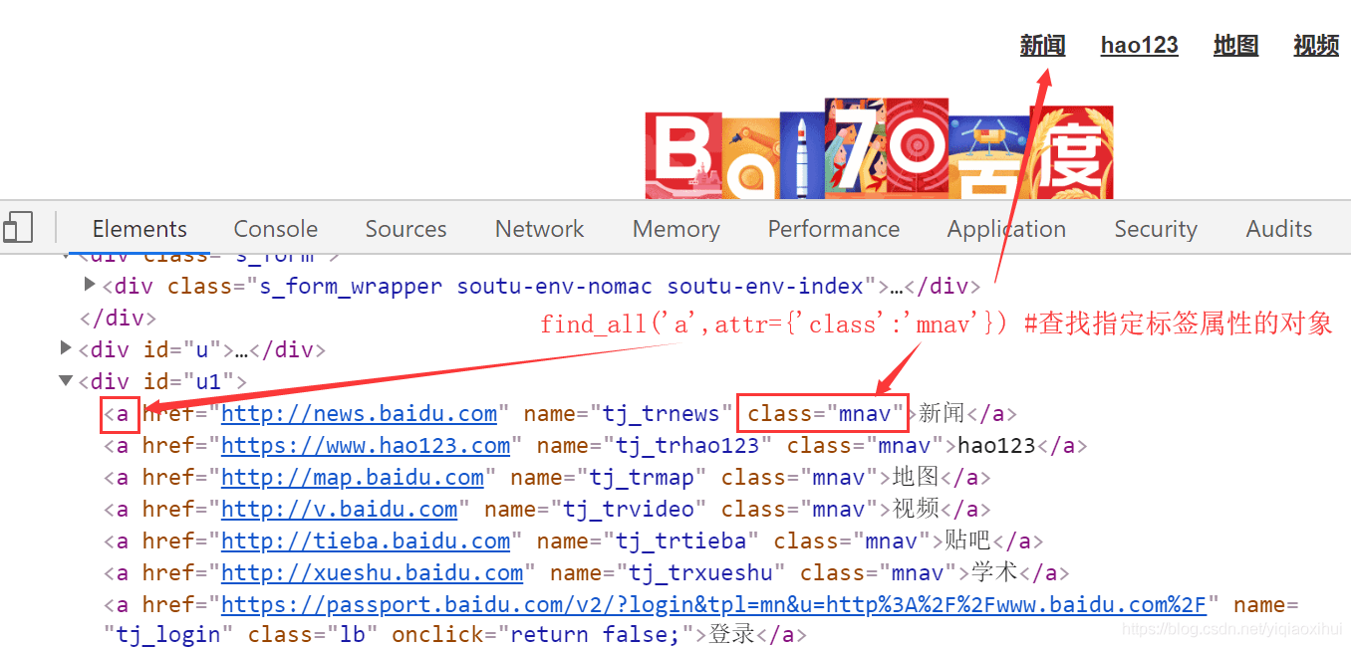Collapse the div id="u1" node
This screenshot has height=647, width=1351.
click(x=66, y=380)
